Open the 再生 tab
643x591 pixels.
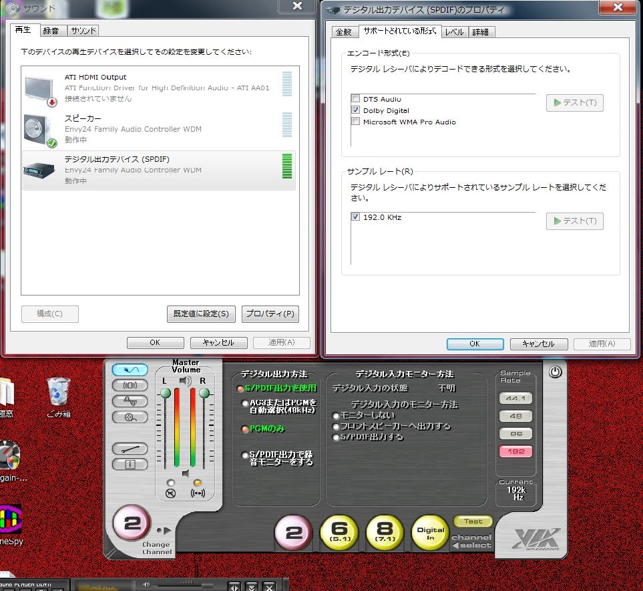pyautogui.click(x=23, y=29)
